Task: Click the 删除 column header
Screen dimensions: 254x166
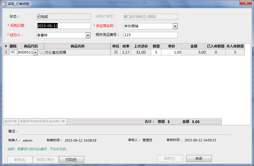Action: pyautogui.click(x=13, y=46)
